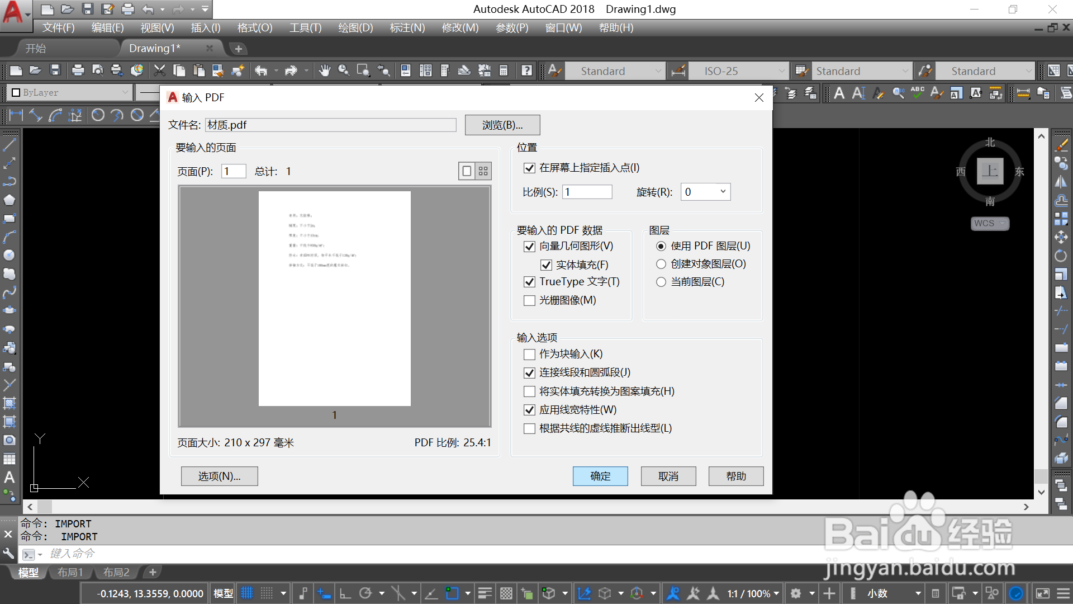Switch to 开始 tab
Viewport: 1073px width, 604px height.
coord(36,49)
